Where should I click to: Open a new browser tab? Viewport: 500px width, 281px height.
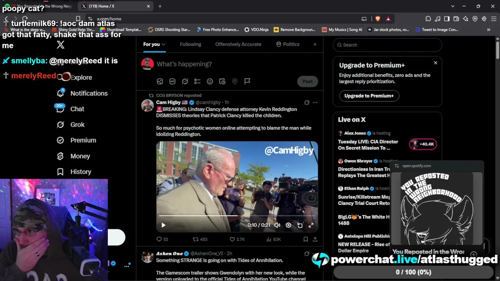[160, 6]
